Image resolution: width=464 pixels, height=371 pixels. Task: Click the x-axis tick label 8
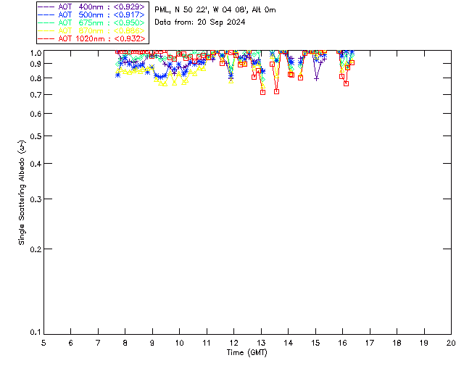(x=125, y=343)
